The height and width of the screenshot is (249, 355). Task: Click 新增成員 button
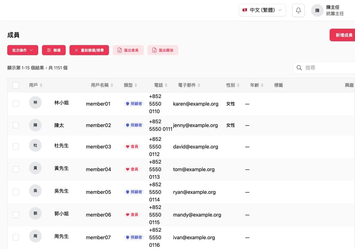(x=342, y=35)
